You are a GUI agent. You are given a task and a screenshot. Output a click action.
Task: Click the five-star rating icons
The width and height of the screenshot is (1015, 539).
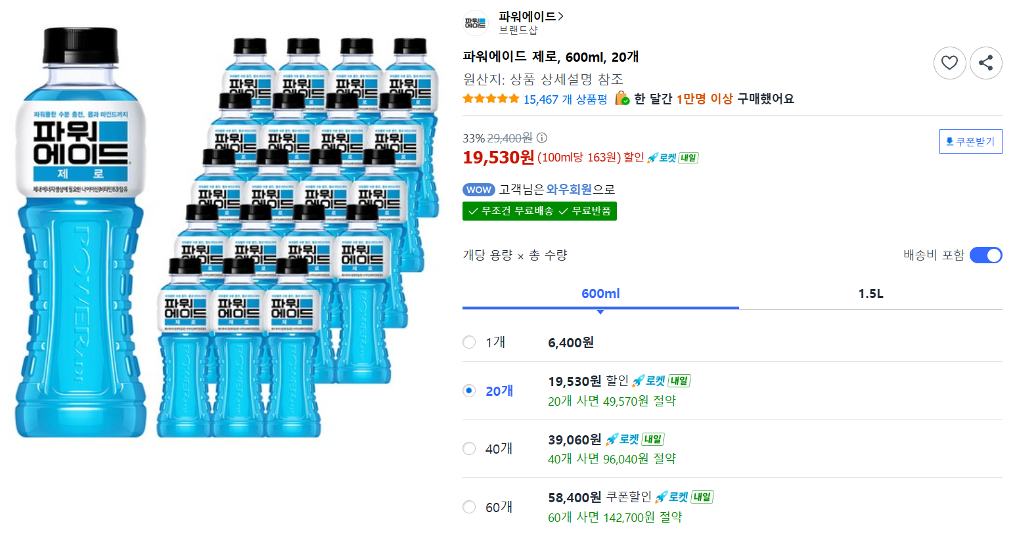[491, 99]
